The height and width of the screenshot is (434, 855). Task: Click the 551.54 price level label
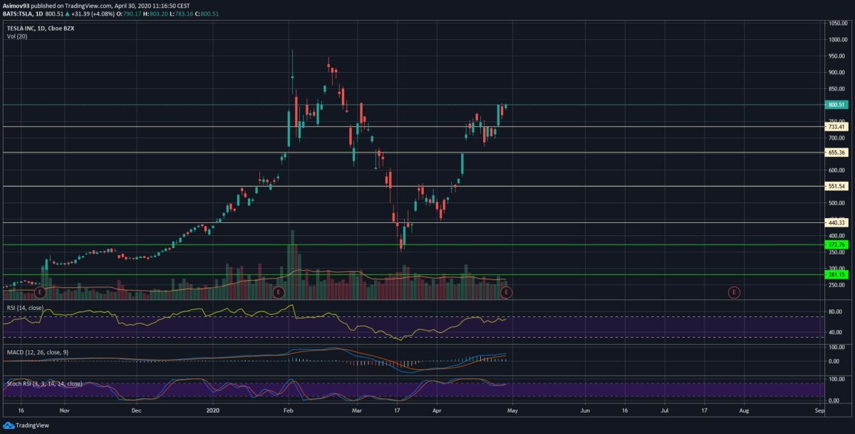(x=836, y=187)
